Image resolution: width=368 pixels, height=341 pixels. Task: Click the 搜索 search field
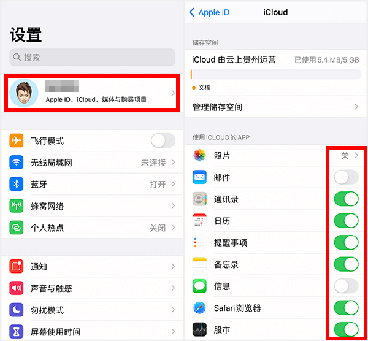point(92,57)
